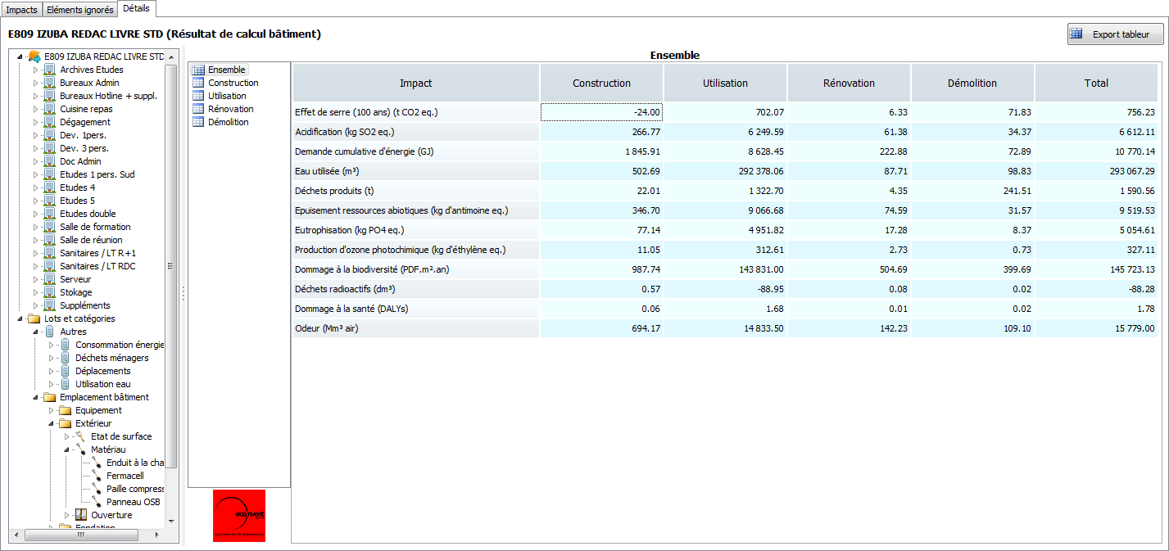Viewport: 1169px width, 551px height.
Task: Click the Total column header
Action: click(1096, 83)
